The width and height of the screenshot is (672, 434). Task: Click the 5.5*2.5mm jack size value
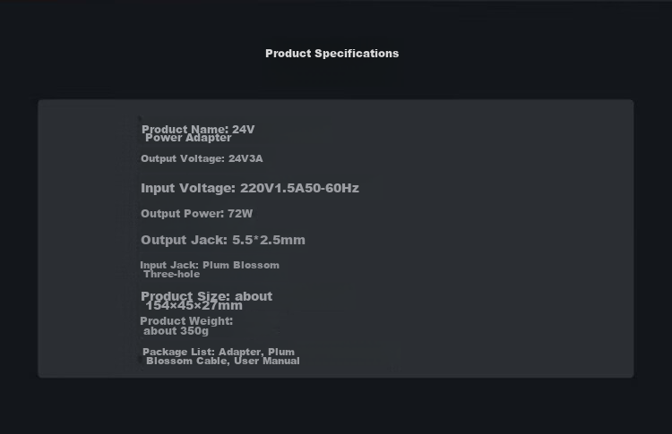268,240
